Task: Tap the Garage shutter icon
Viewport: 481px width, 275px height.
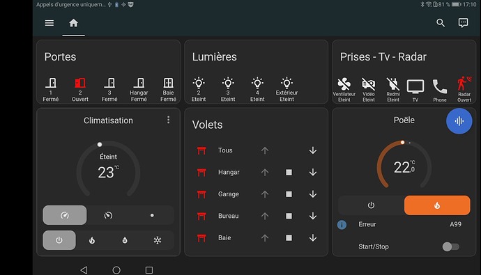Action: click(x=201, y=194)
